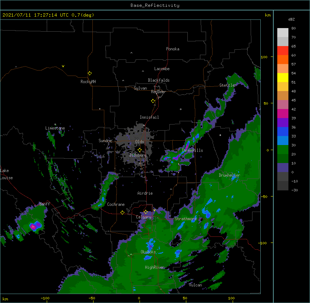
Task: Click the yellow diamond marker between Olds and Didsbury
Action: (140, 150)
